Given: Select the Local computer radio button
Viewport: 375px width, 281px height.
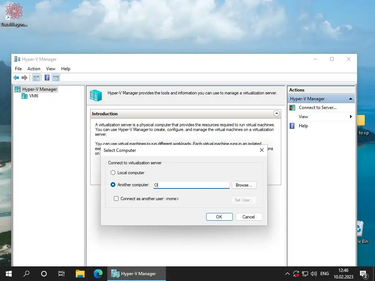Looking at the screenshot, I should point(113,173).
